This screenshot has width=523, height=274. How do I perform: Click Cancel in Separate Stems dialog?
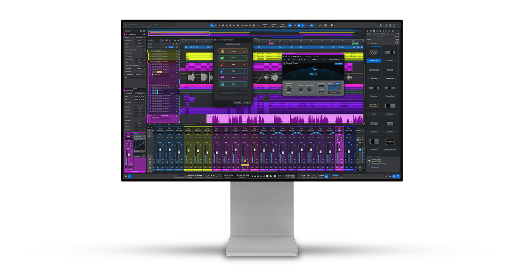click(238, 103)
